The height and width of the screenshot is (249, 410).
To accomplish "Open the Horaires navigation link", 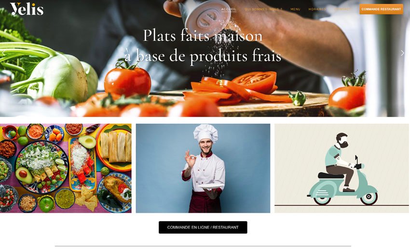I will tap(317, 9).
